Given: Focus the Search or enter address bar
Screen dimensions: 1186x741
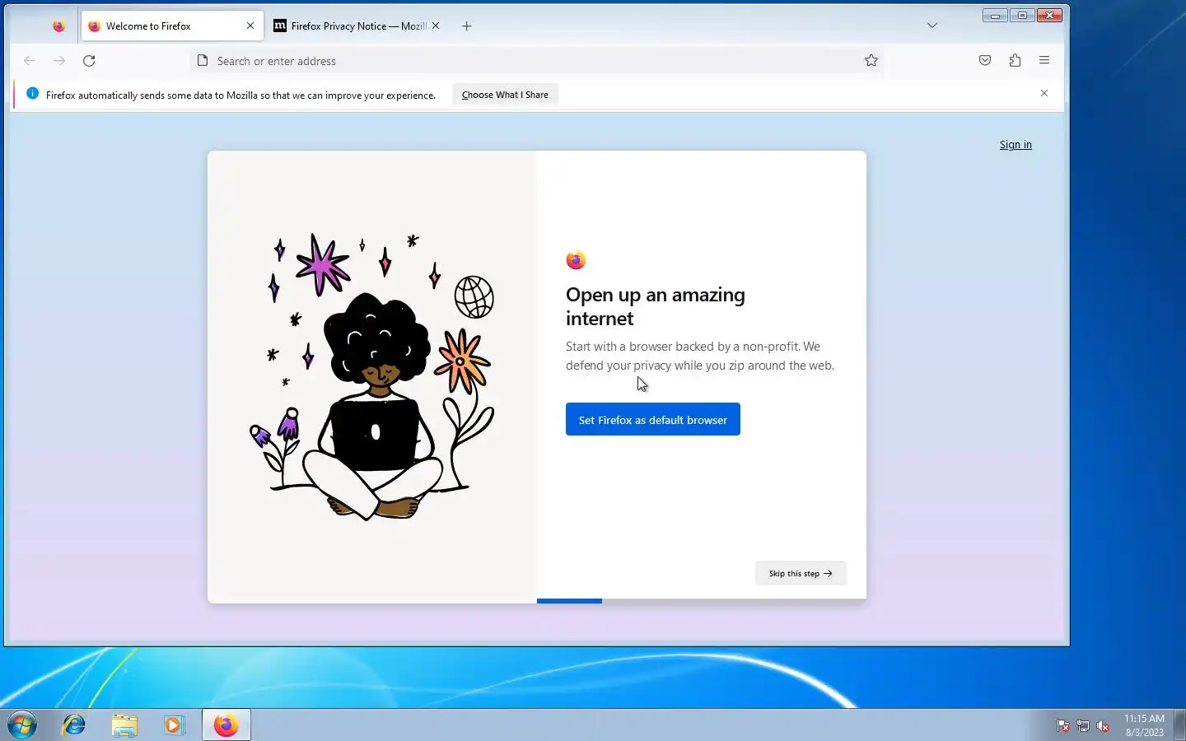Looking at the screenshot, I should coord(535,61).
